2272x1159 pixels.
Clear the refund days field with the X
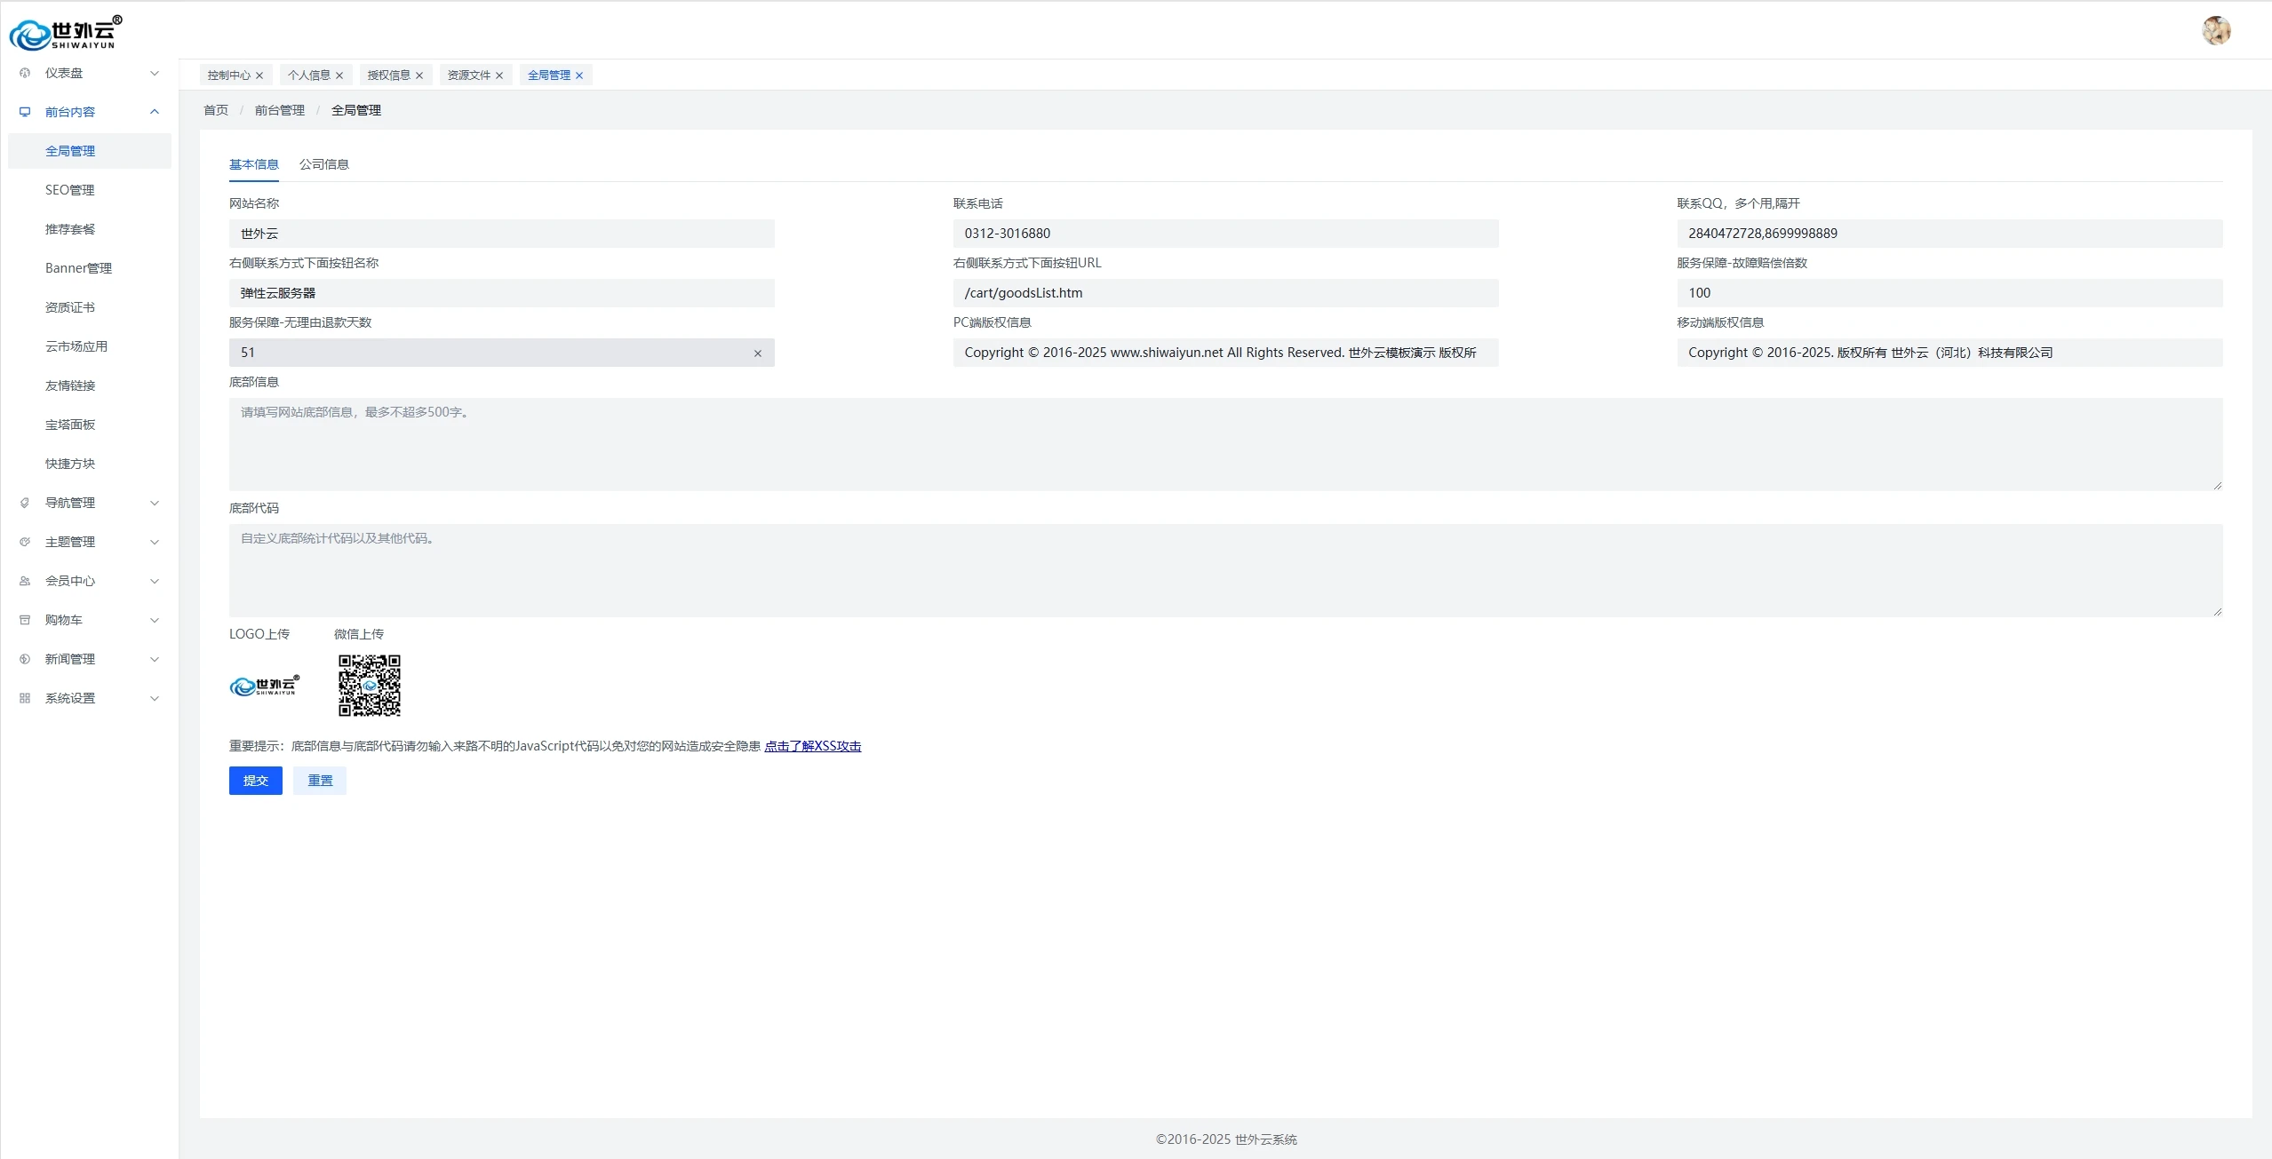tap(758, 353)
